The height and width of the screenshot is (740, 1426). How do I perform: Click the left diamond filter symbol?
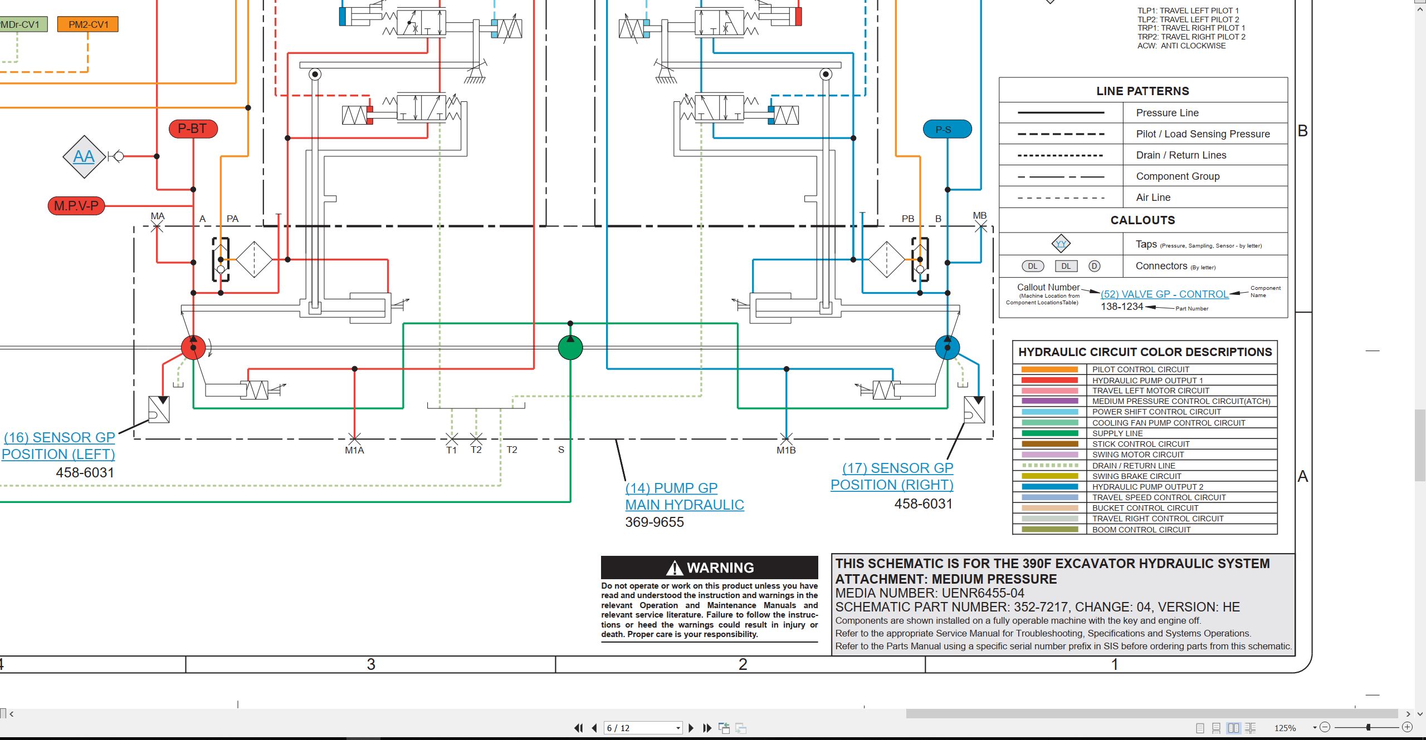[254, 259]
